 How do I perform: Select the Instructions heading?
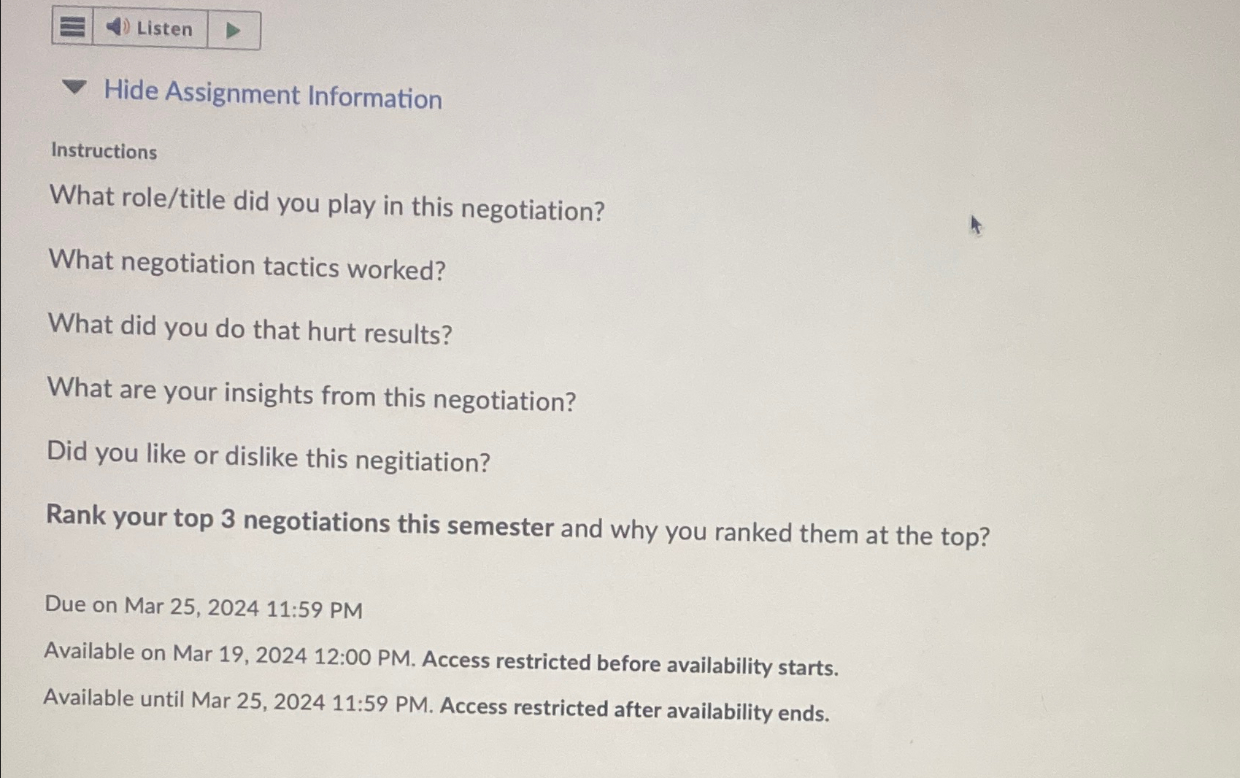(104, 152)
